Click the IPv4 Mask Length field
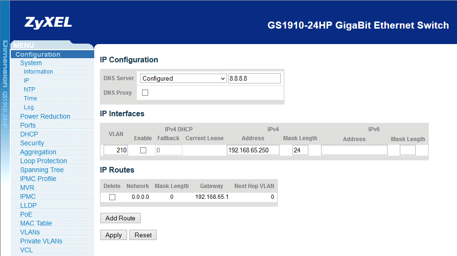 pos(300,150)
